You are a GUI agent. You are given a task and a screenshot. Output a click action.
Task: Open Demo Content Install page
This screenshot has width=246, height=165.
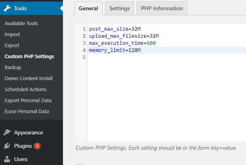point(29,78)
